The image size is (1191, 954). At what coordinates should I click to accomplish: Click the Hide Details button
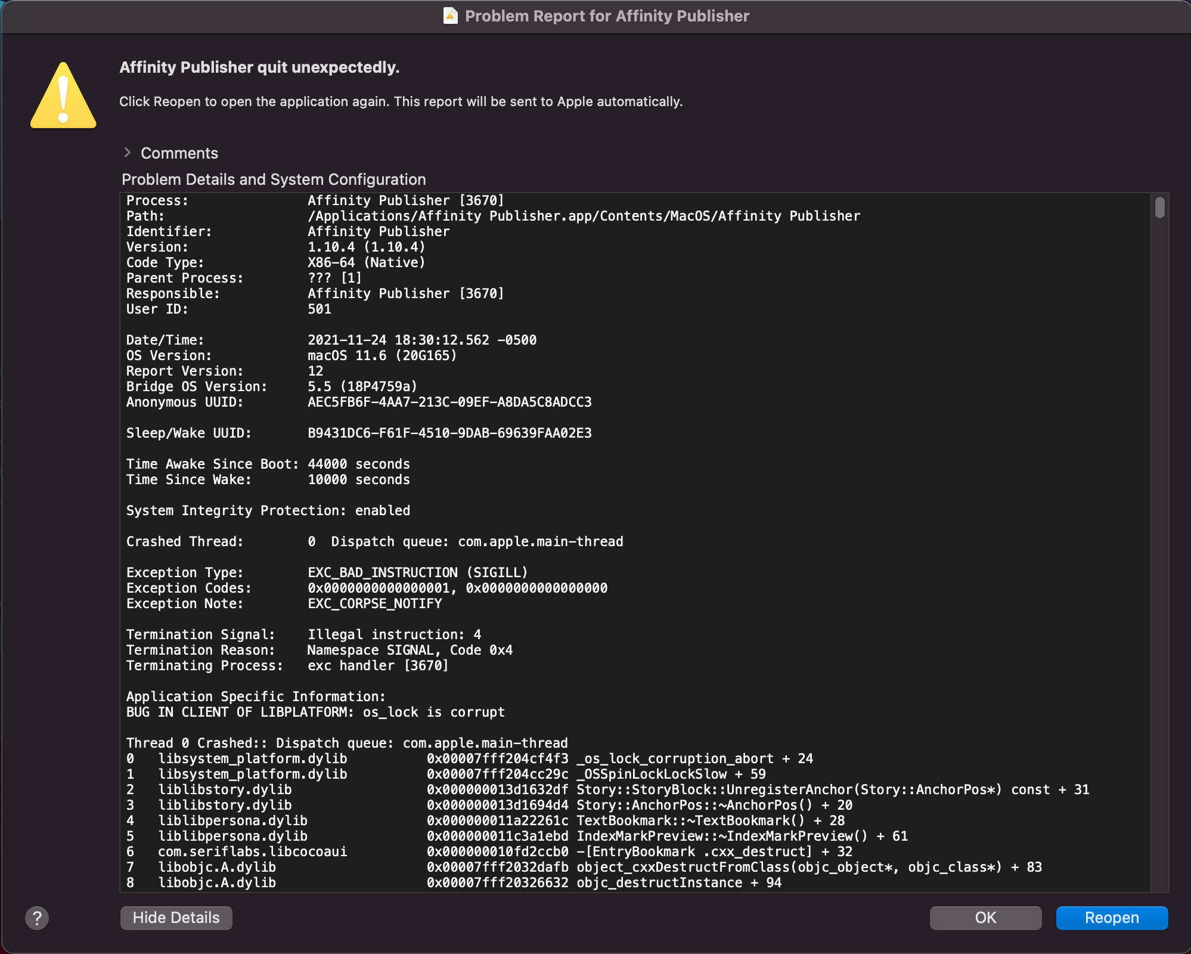pyautogui.click(x=176, y=918)
